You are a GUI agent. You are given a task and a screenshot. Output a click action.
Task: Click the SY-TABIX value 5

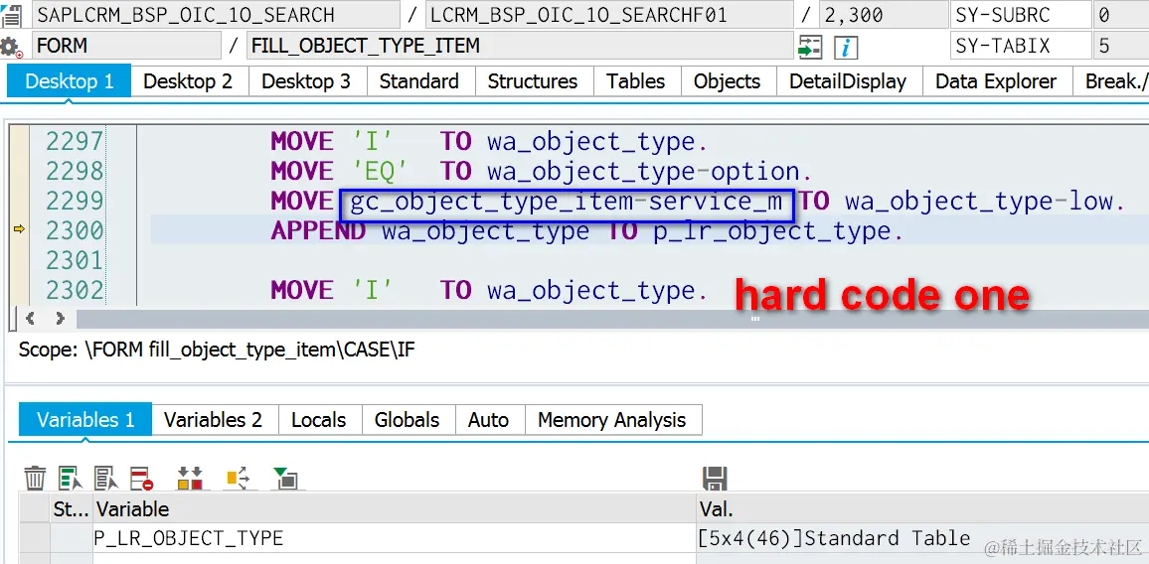click(1121, 46)
